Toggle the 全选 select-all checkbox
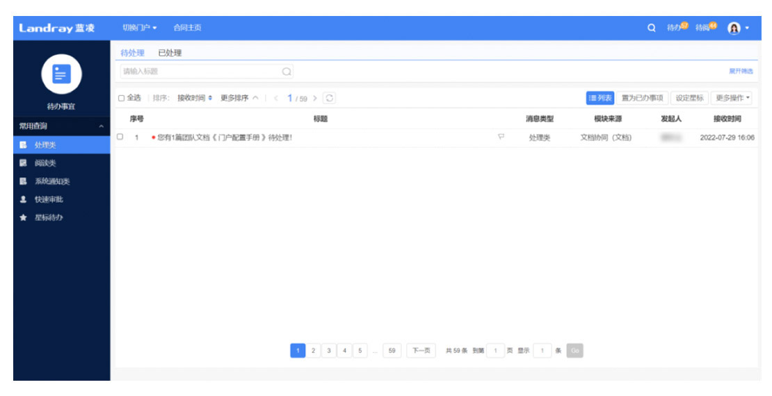 (122, 98)
